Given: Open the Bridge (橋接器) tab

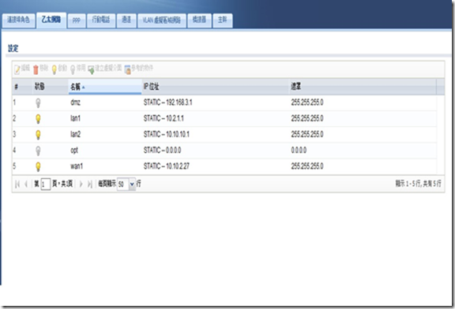Looking at the screenshot, I should (x=199, y=20).
